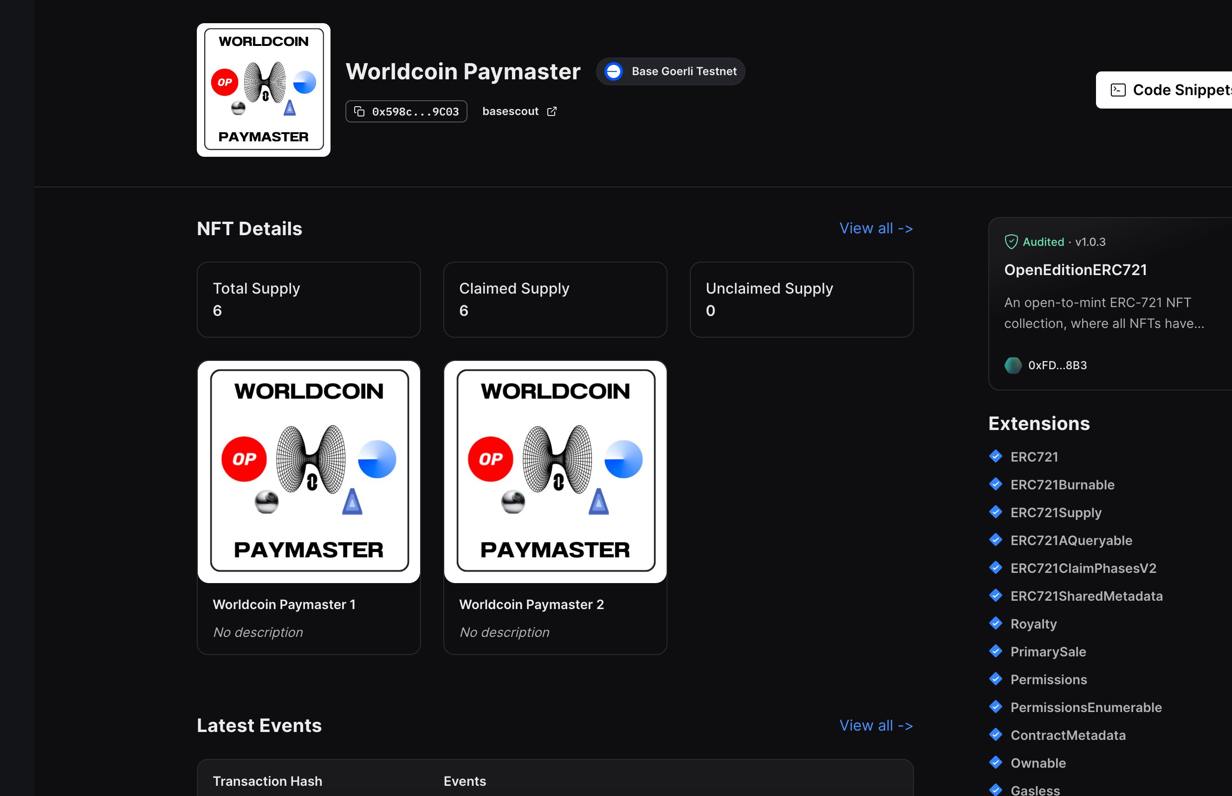This screenshot has height=796, width=1232.
Task: Select the Worldcoin Paymaster 1 title
Action: tap(284, 604)
